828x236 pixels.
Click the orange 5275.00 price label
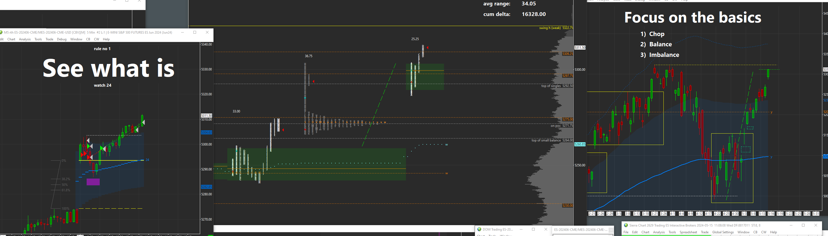coord(567,119)
